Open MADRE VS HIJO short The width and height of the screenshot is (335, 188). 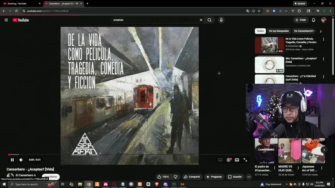[x=290, y=151]
